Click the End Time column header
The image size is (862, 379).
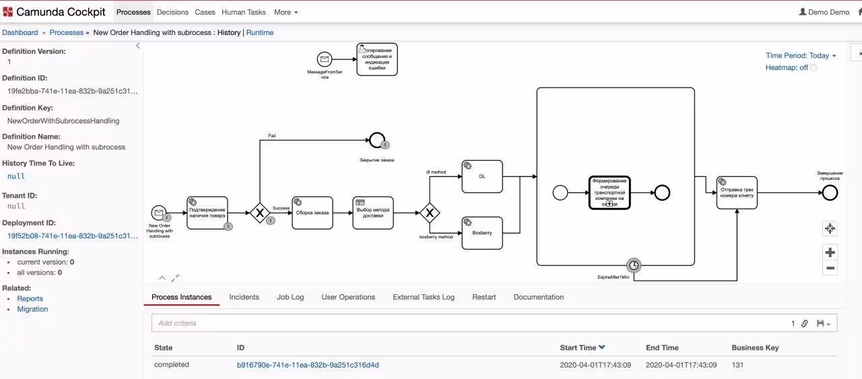(x=662, y=348)
